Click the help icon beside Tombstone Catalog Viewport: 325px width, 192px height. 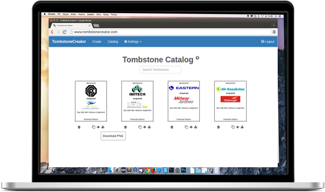pyautogui.click(x=197, y=58)
